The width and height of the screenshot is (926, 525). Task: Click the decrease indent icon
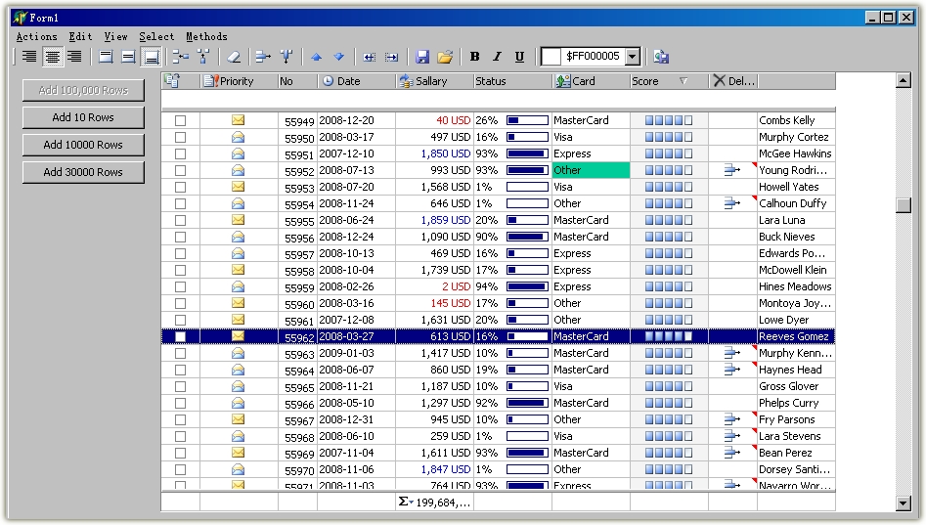click(369, 57)
